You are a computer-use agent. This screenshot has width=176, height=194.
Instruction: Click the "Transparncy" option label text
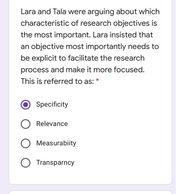(55, 163)
